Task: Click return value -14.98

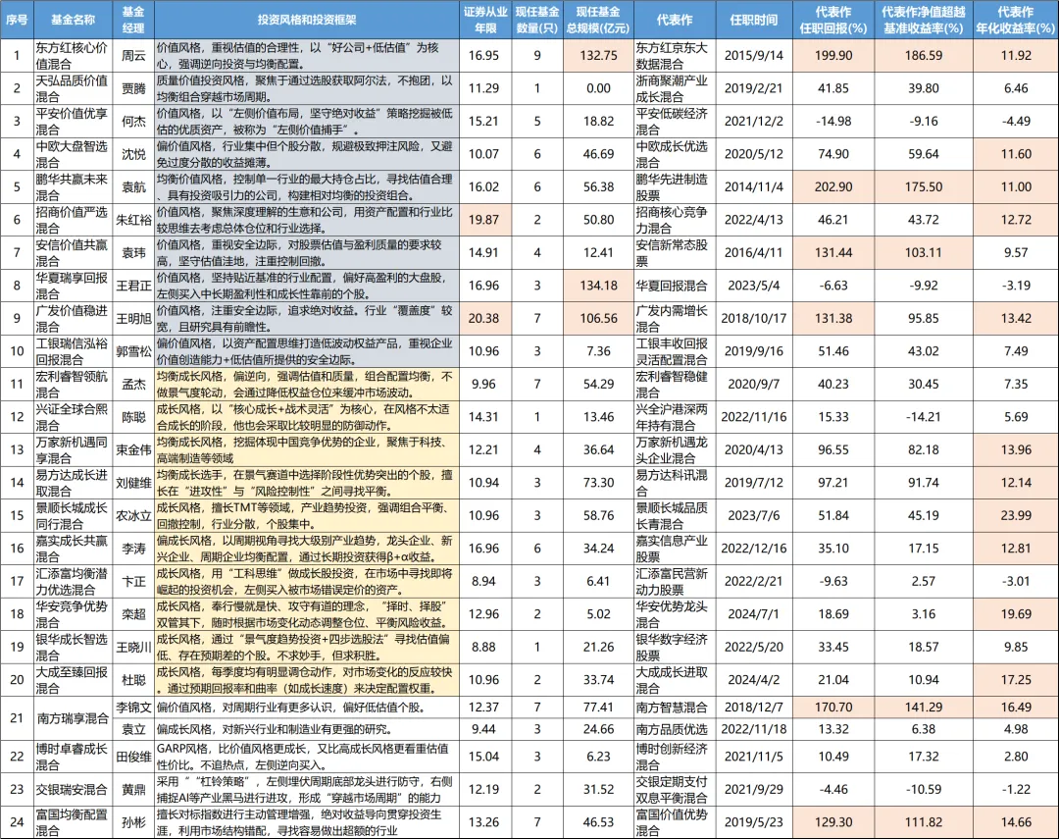Action: (x=833, y=121)
